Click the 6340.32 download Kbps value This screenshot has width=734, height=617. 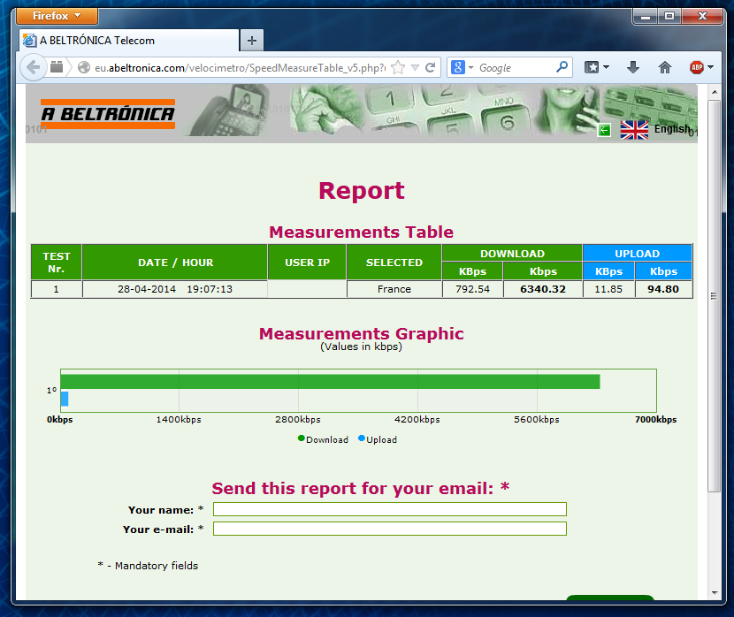[x=543, y=289]
